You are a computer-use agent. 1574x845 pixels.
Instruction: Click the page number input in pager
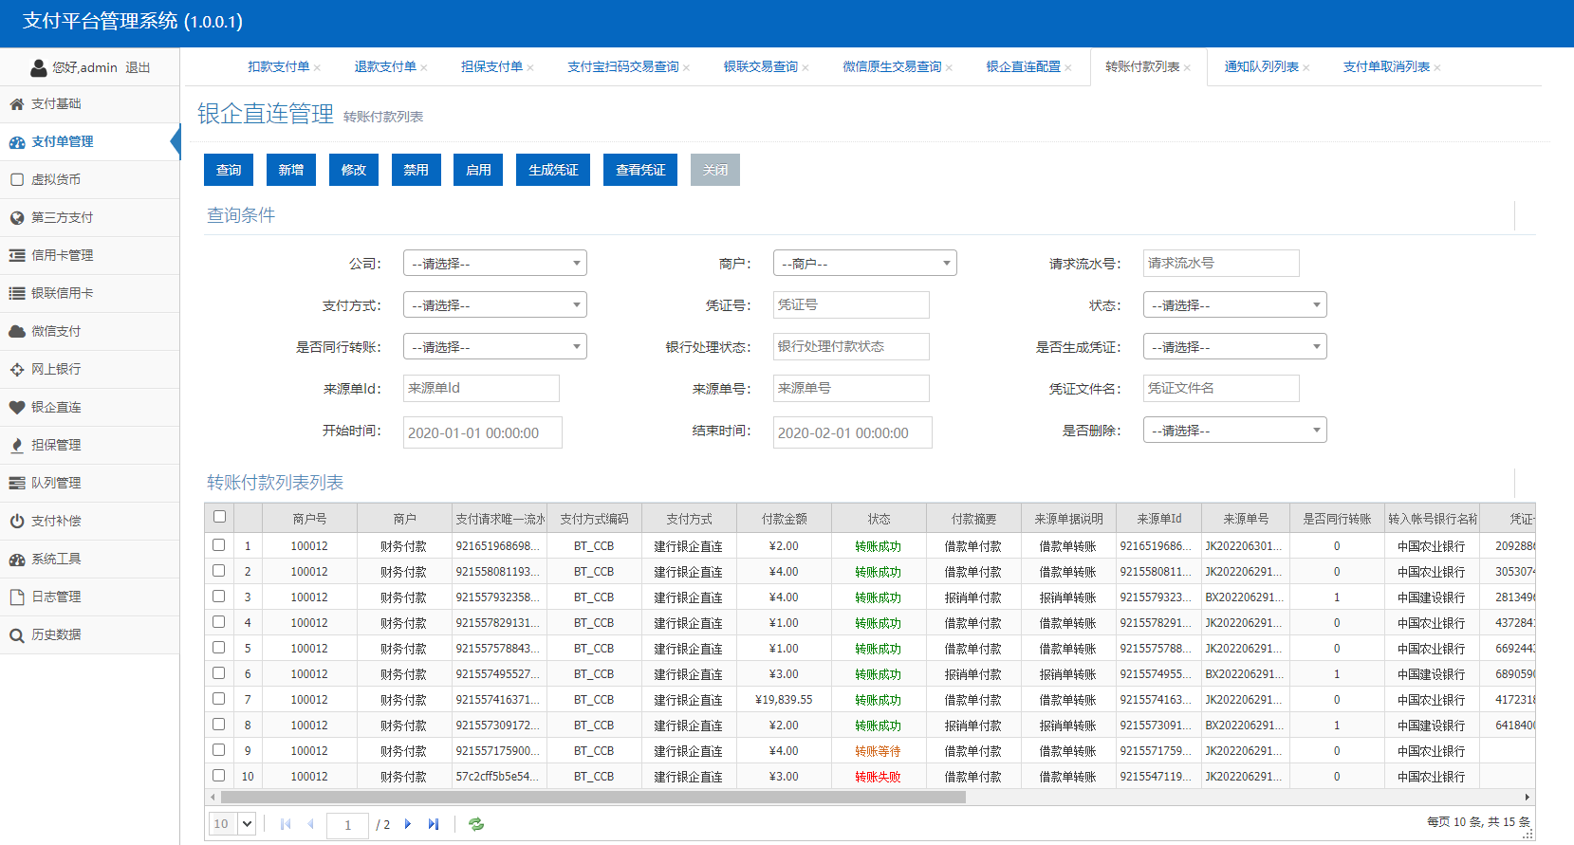click(347, 825)
